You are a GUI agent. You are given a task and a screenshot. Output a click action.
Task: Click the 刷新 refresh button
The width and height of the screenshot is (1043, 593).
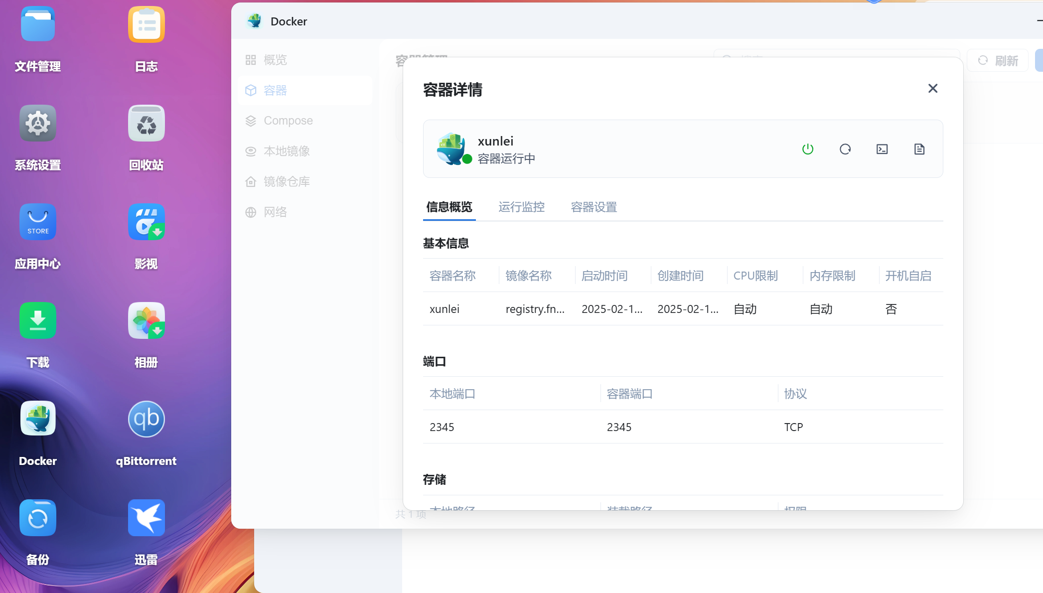[998, 60]
